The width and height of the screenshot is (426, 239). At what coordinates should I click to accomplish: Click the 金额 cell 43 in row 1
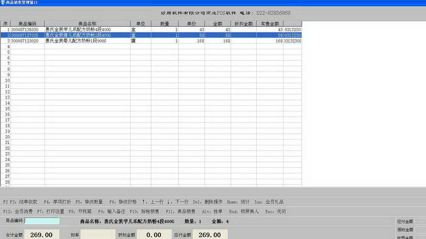218,29
